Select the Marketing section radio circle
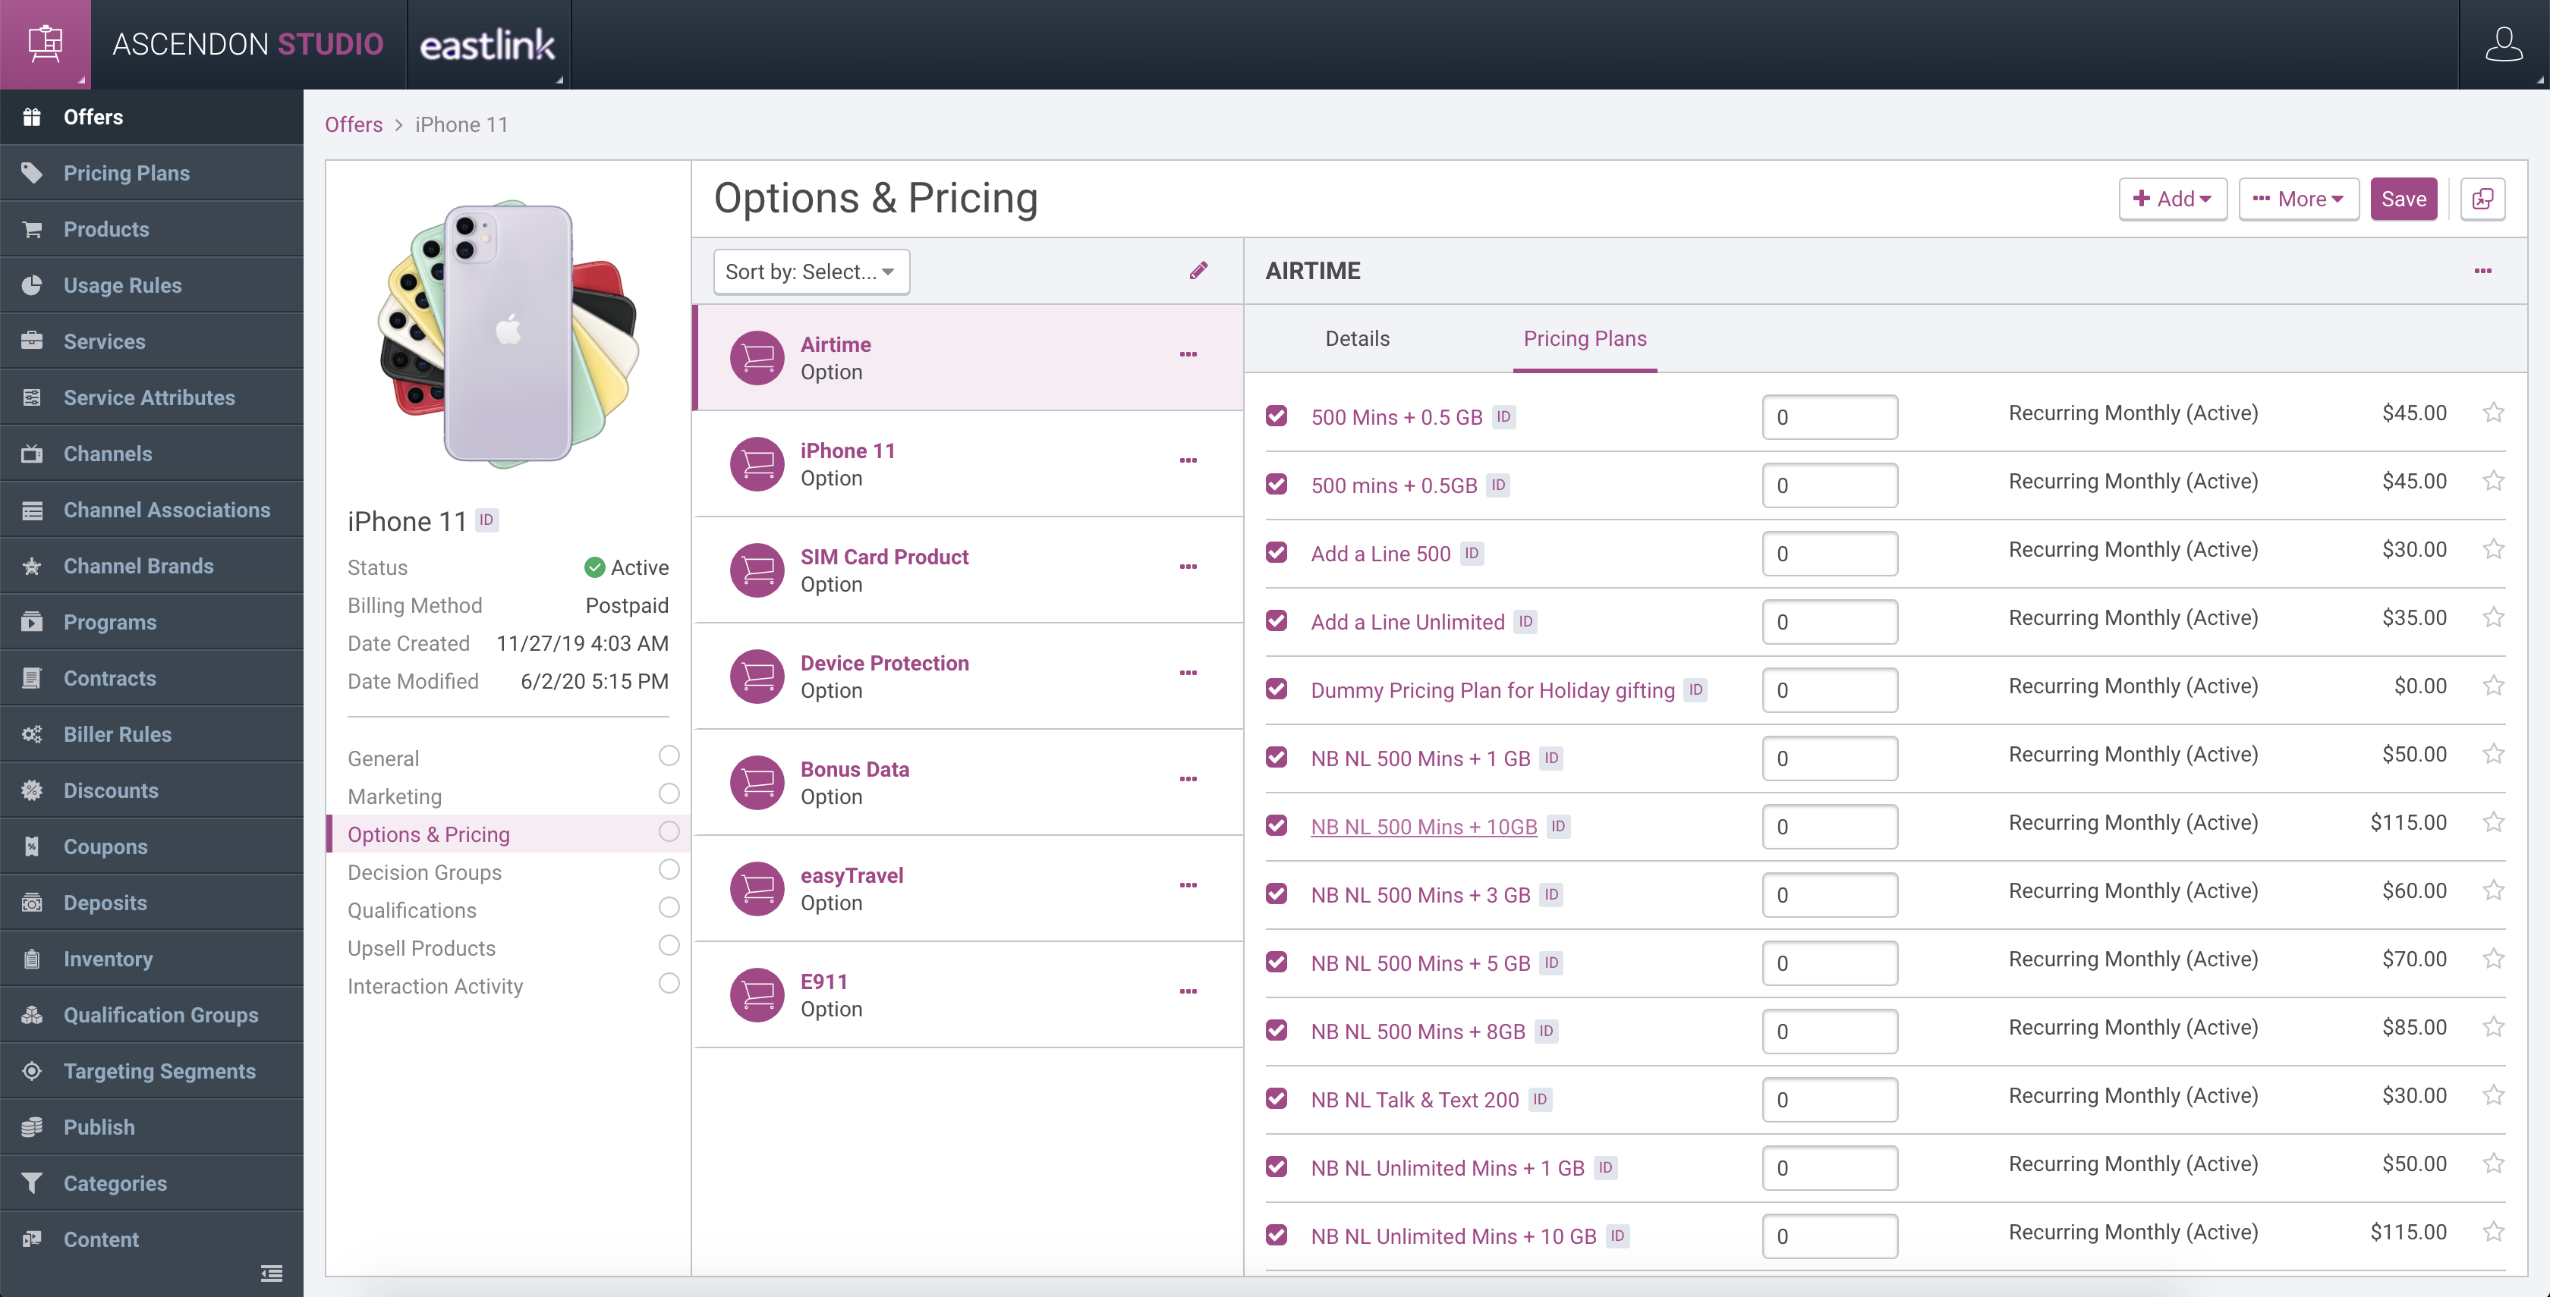Viewport: 2550px width, 1297px height. click(x=669, y=793)
